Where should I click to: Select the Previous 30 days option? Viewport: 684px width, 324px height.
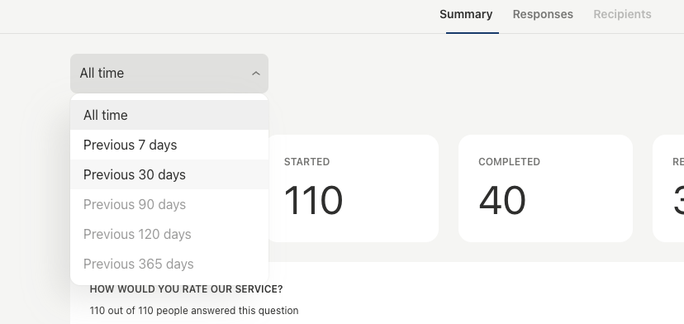tap(169, 174)
